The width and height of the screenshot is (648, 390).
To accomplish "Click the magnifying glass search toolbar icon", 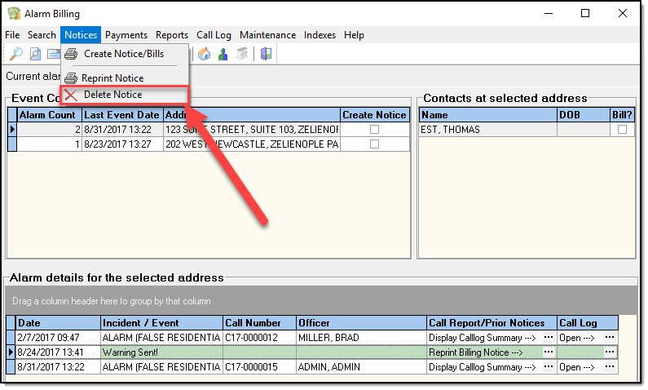I will coord(15,55).
